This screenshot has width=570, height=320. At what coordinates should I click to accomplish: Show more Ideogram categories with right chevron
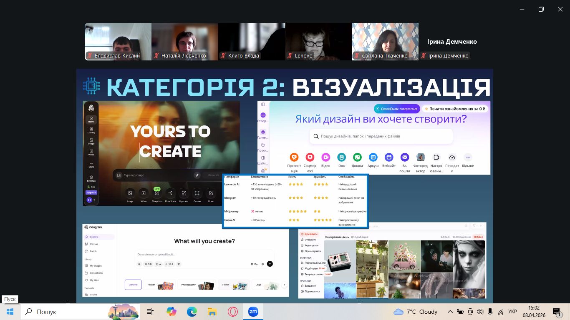click(285, 285)
